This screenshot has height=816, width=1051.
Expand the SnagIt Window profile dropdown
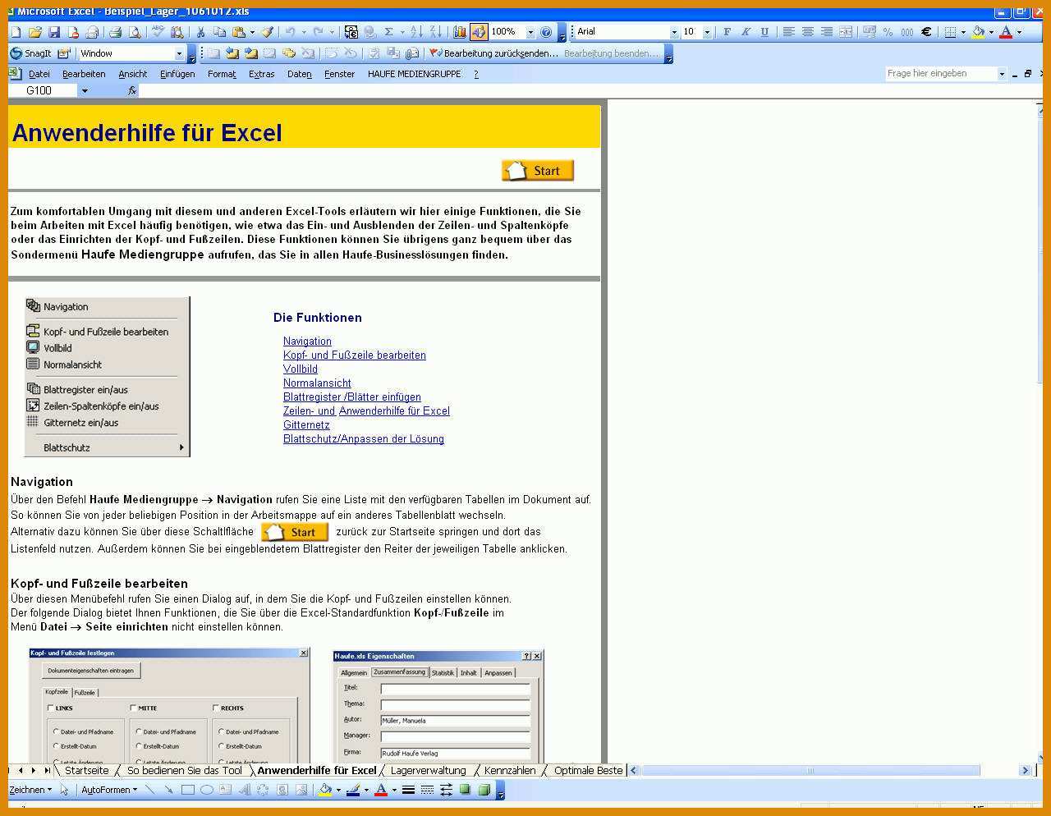179,53
